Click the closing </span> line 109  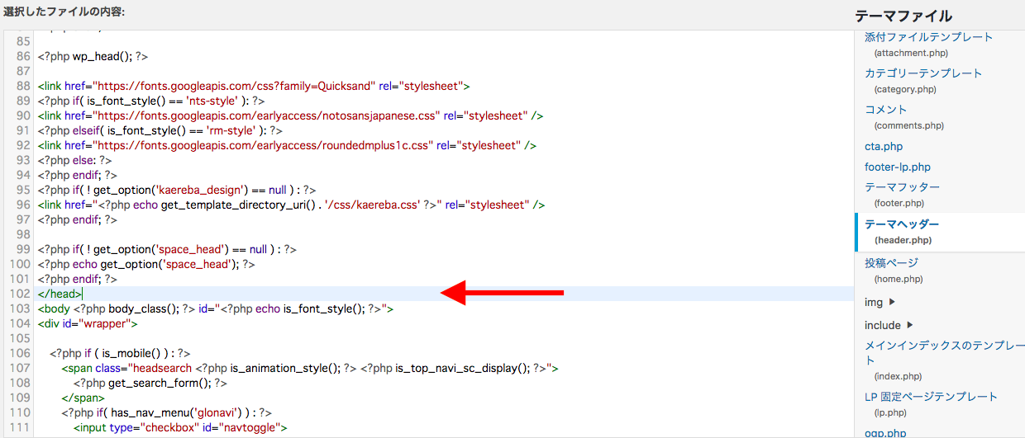(x=82, y=398)
